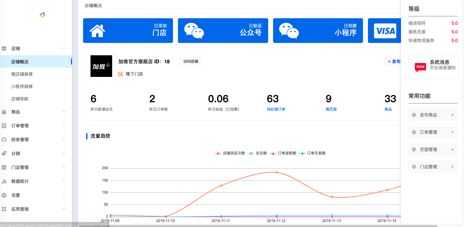Click the gear icon beside 设置
Screen dimensions: 464x227
[4, 195]
